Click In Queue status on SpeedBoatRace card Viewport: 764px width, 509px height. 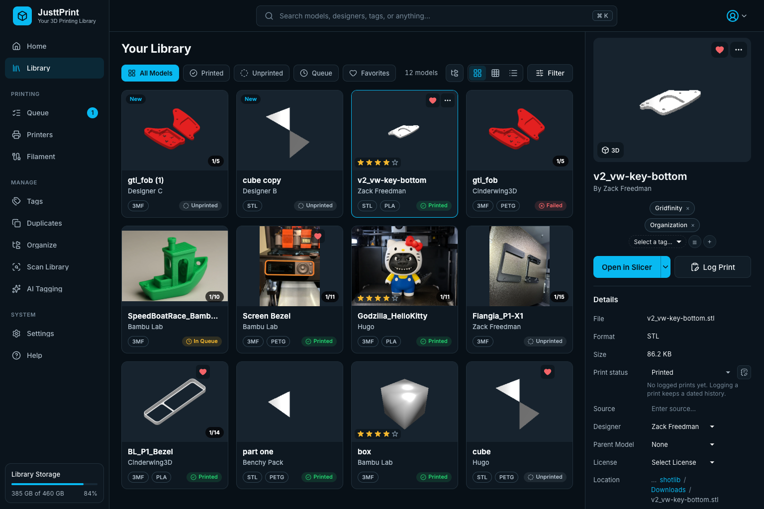click(202, 341)
